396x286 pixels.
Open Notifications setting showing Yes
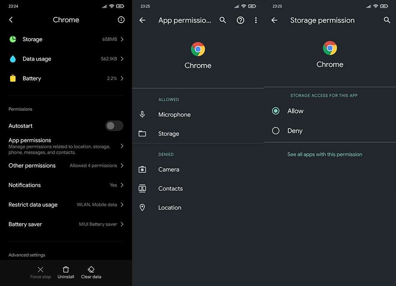coord(66,185)
